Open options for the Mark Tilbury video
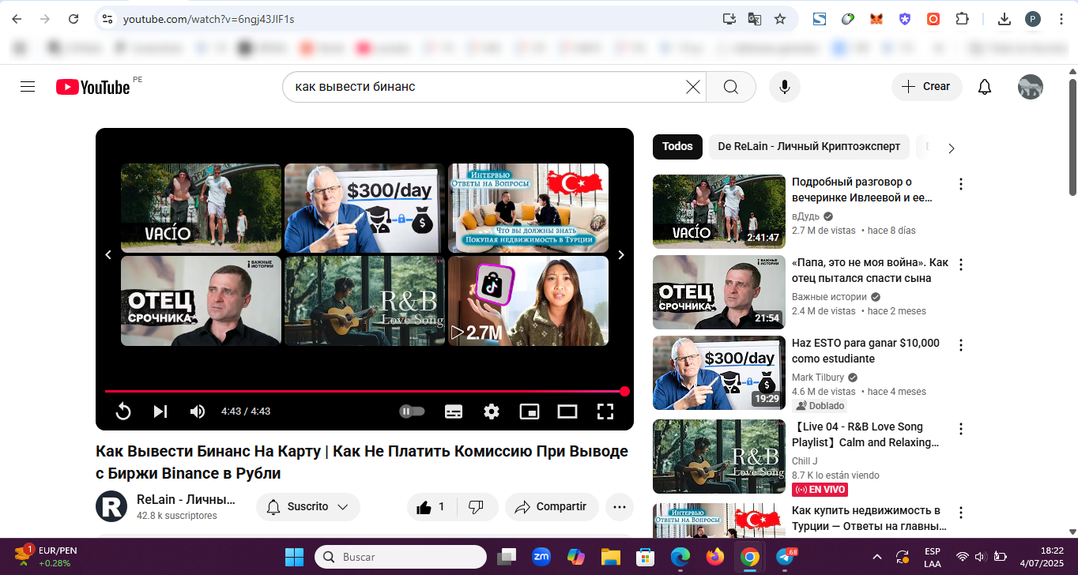Screen dimensions: 1078x575 tap(961, 345)
